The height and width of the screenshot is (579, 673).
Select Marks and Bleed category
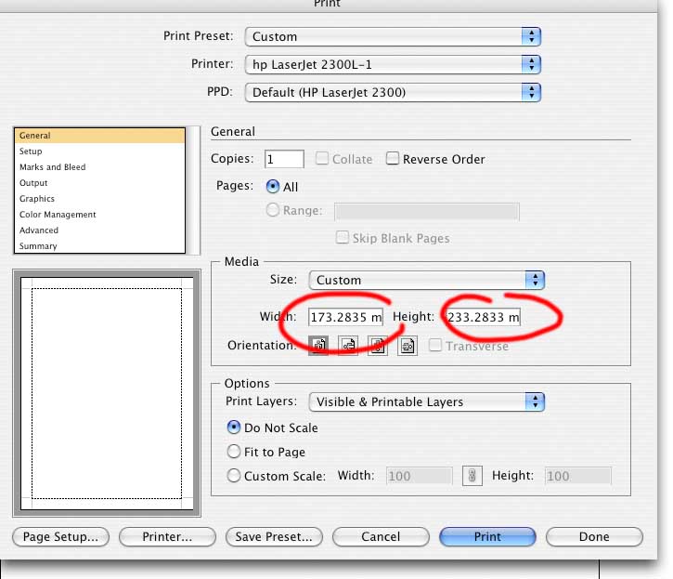(99, 167)
